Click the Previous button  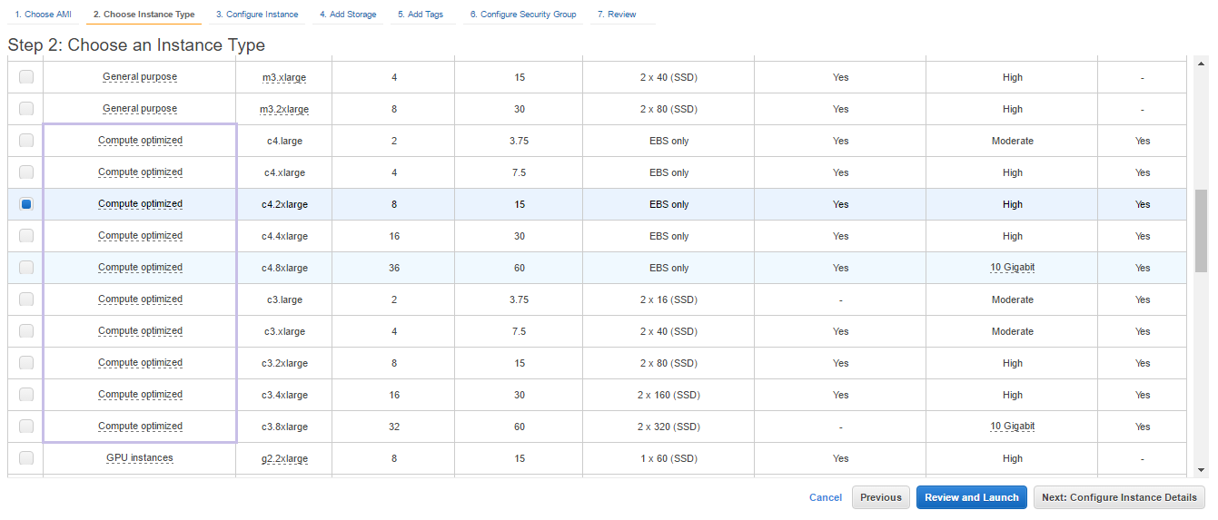coord(880,497)
